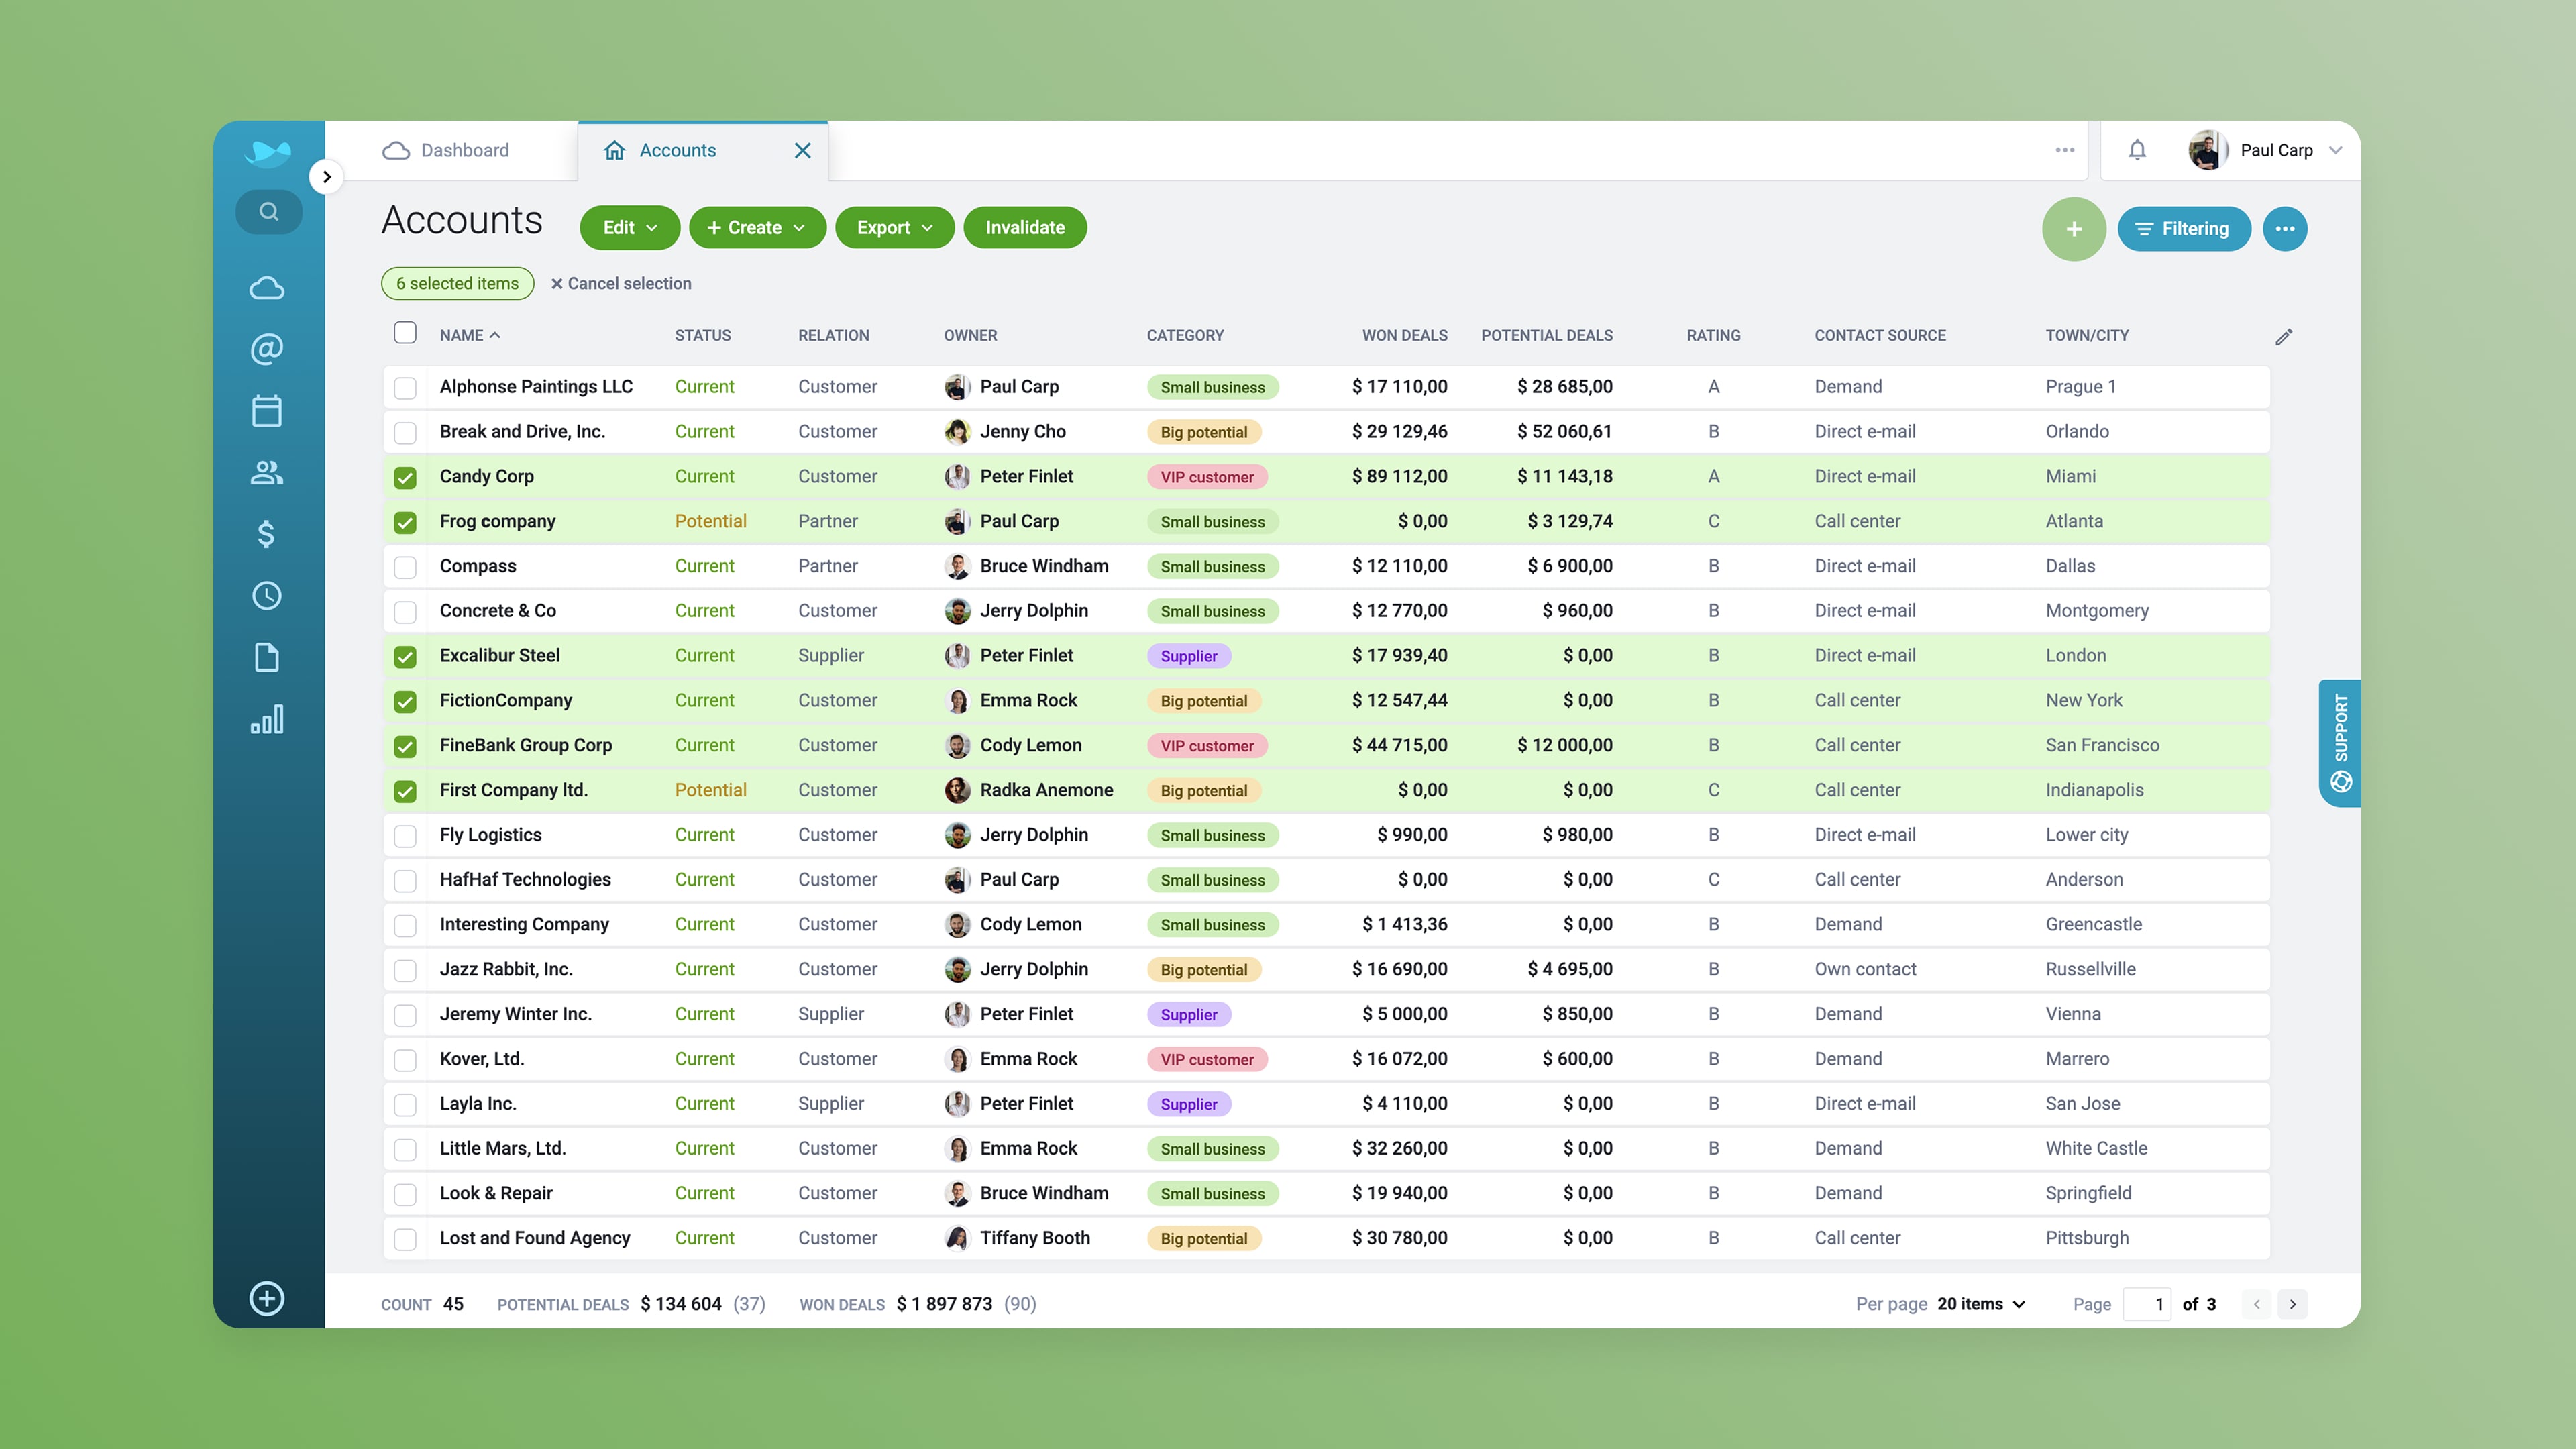
Task: Click the pencil edit columns icon
Action: [2283, 337]
